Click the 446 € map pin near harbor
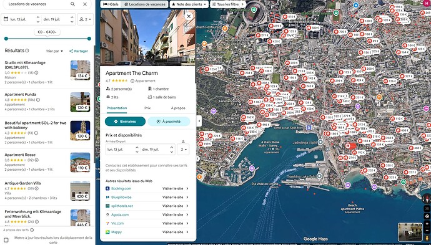This screenshot has height=245, width=431. click(x=264, y=125)
